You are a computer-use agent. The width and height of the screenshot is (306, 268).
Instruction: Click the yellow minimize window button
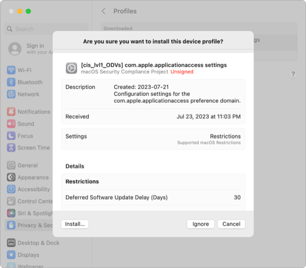pos(20,11)
